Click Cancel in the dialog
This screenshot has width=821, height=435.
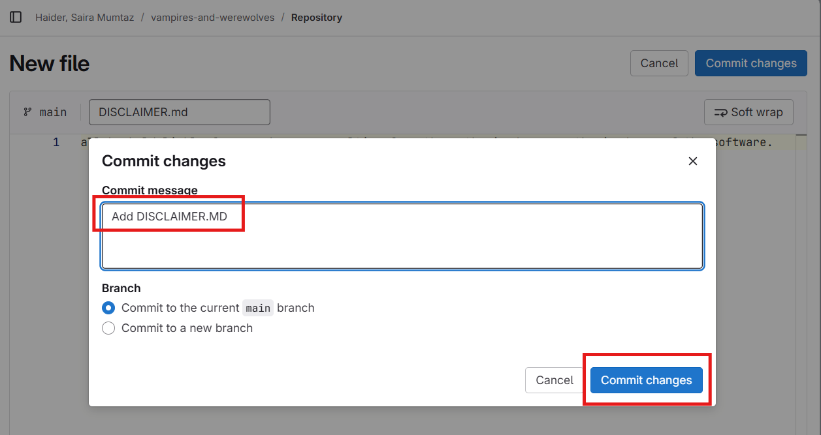pyautogui.click(x=555, y=380)
